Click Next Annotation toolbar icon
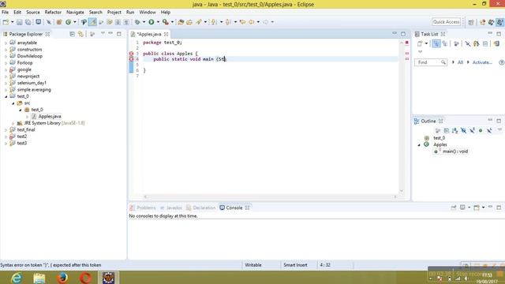The image size is (505, 284). [x=214, y=22]
